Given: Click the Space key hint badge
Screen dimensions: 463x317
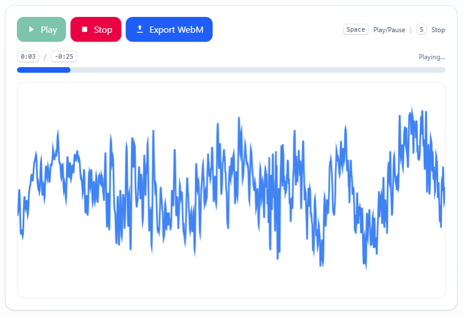Looking at the screenshot, I should 355,29.
